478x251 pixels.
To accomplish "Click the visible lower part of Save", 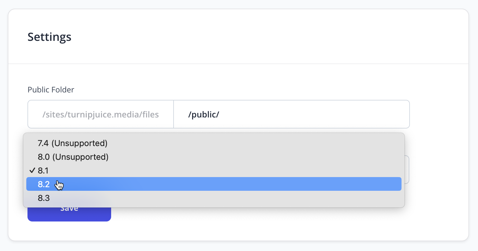I will [x=69, y=215].
